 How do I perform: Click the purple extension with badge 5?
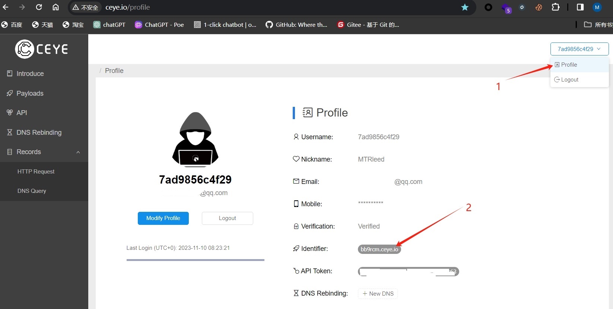pos(506,8)
